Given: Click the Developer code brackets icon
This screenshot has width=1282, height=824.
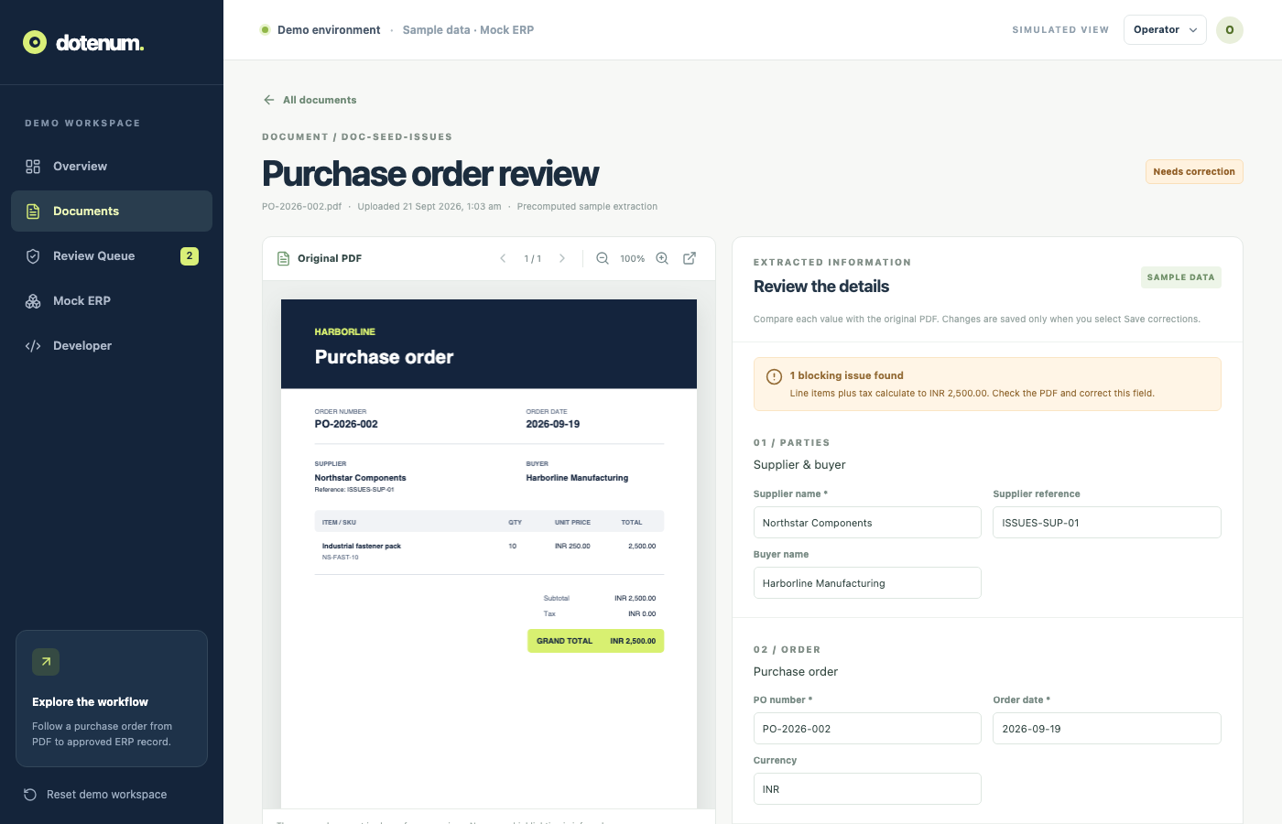Looking at the screenshot, I should [x=33, y=346].
